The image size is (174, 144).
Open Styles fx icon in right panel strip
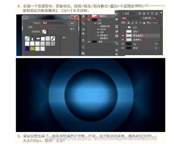[x=117, y=36]
